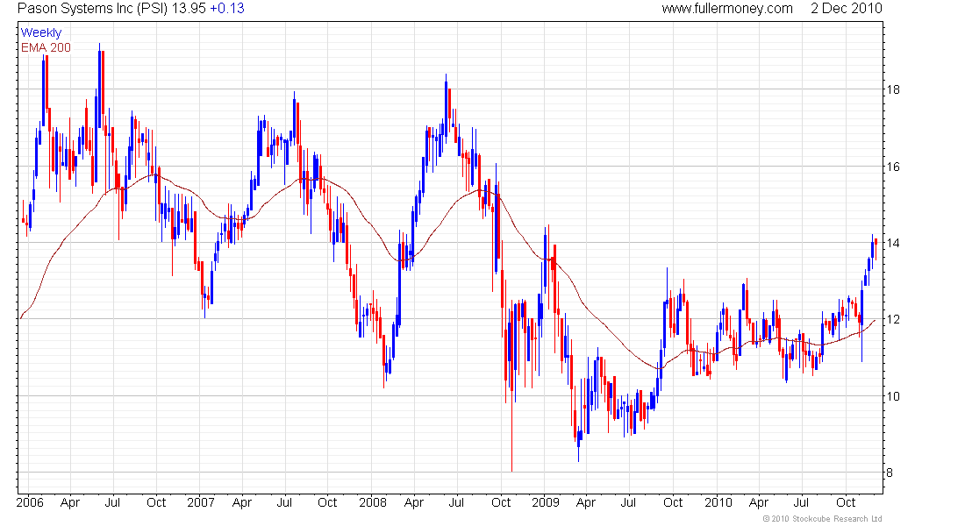Click the '16' price axis label
Image resolution: width=965 pixels, height=526 pixels.
click(x=892, y=167)
